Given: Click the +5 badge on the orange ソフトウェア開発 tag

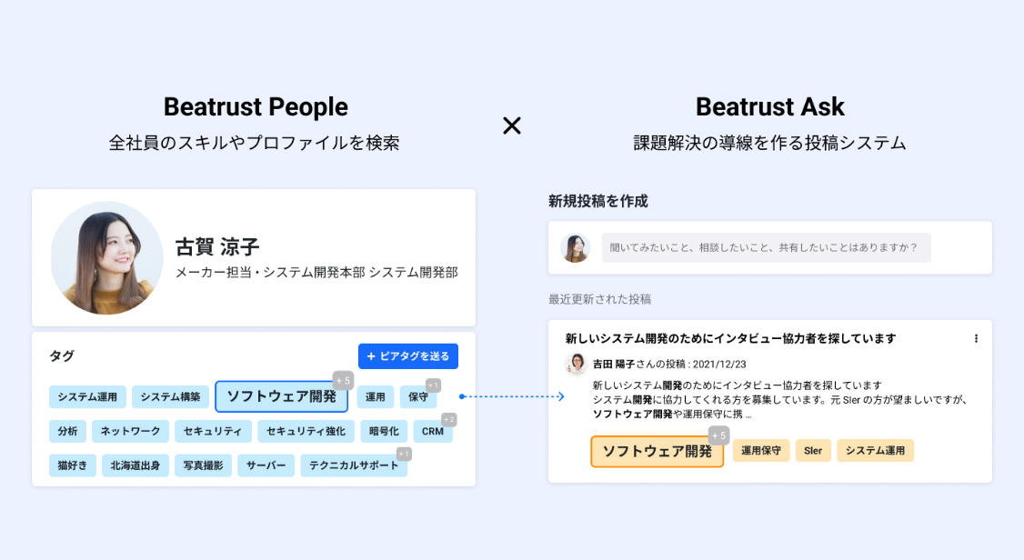Looking at the screenshot, I should (x=718, y=435).
